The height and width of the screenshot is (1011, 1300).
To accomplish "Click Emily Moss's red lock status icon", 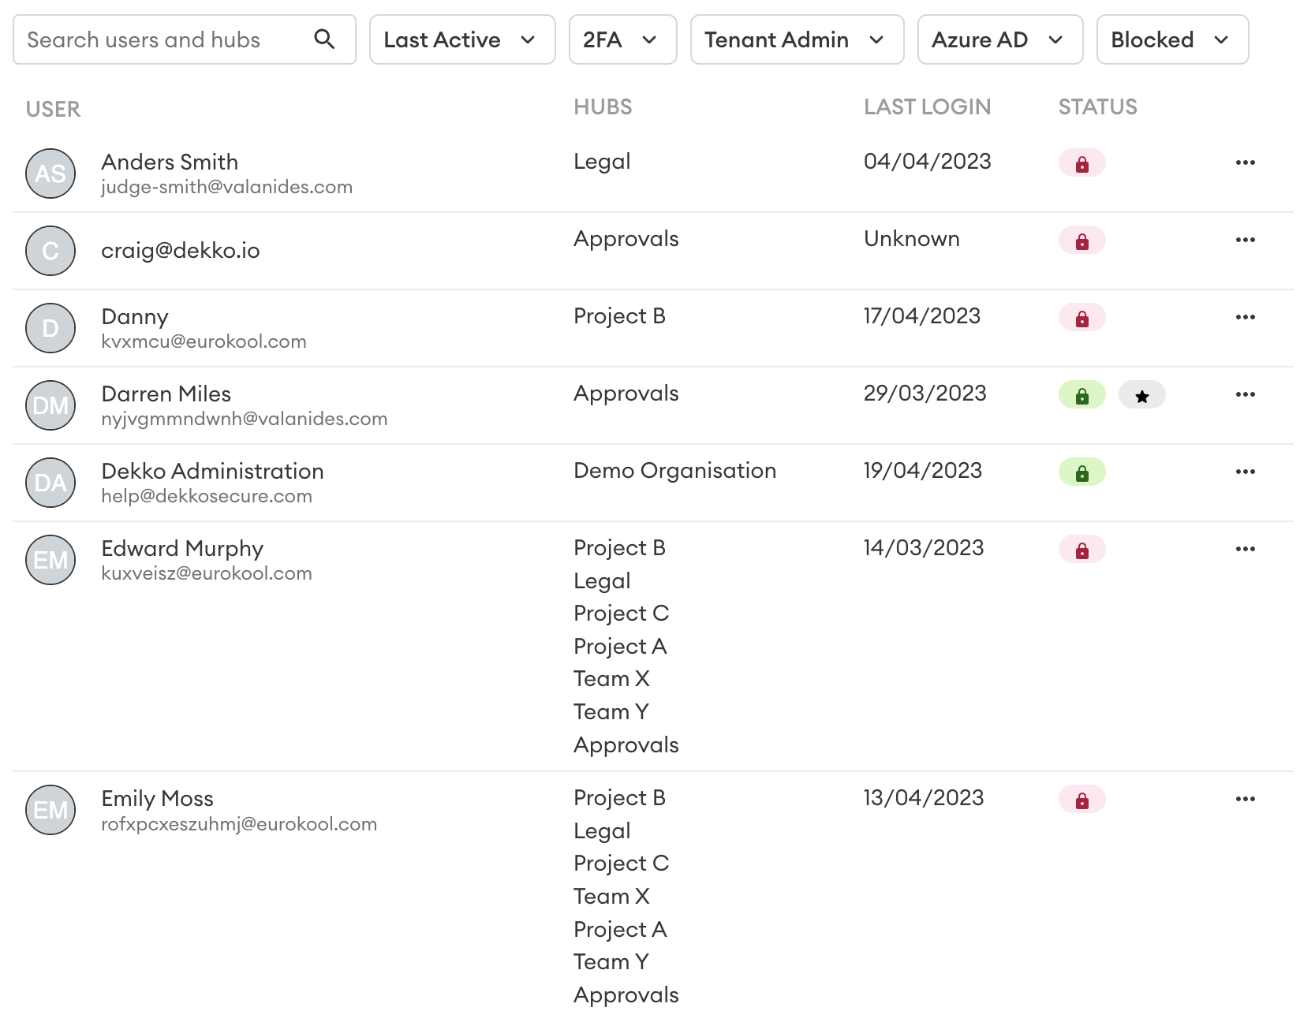I will [1081, 799].
